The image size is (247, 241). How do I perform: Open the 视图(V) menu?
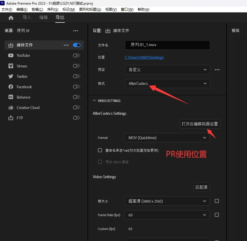[111, 10]
